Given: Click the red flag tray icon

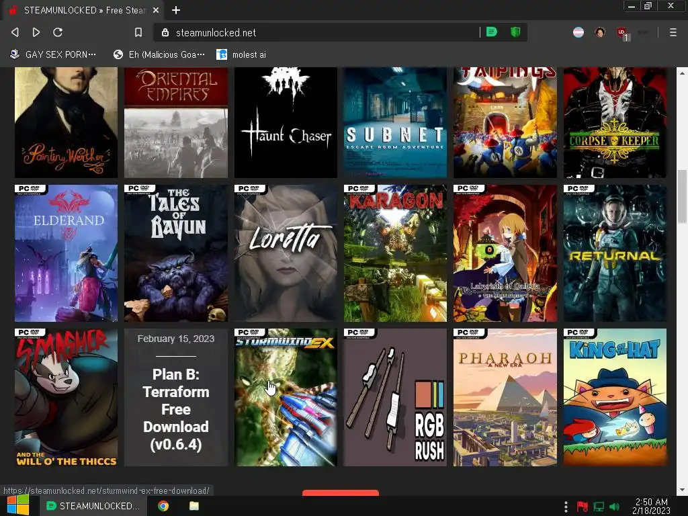Looking at the screenshot, I should point(583,507).
